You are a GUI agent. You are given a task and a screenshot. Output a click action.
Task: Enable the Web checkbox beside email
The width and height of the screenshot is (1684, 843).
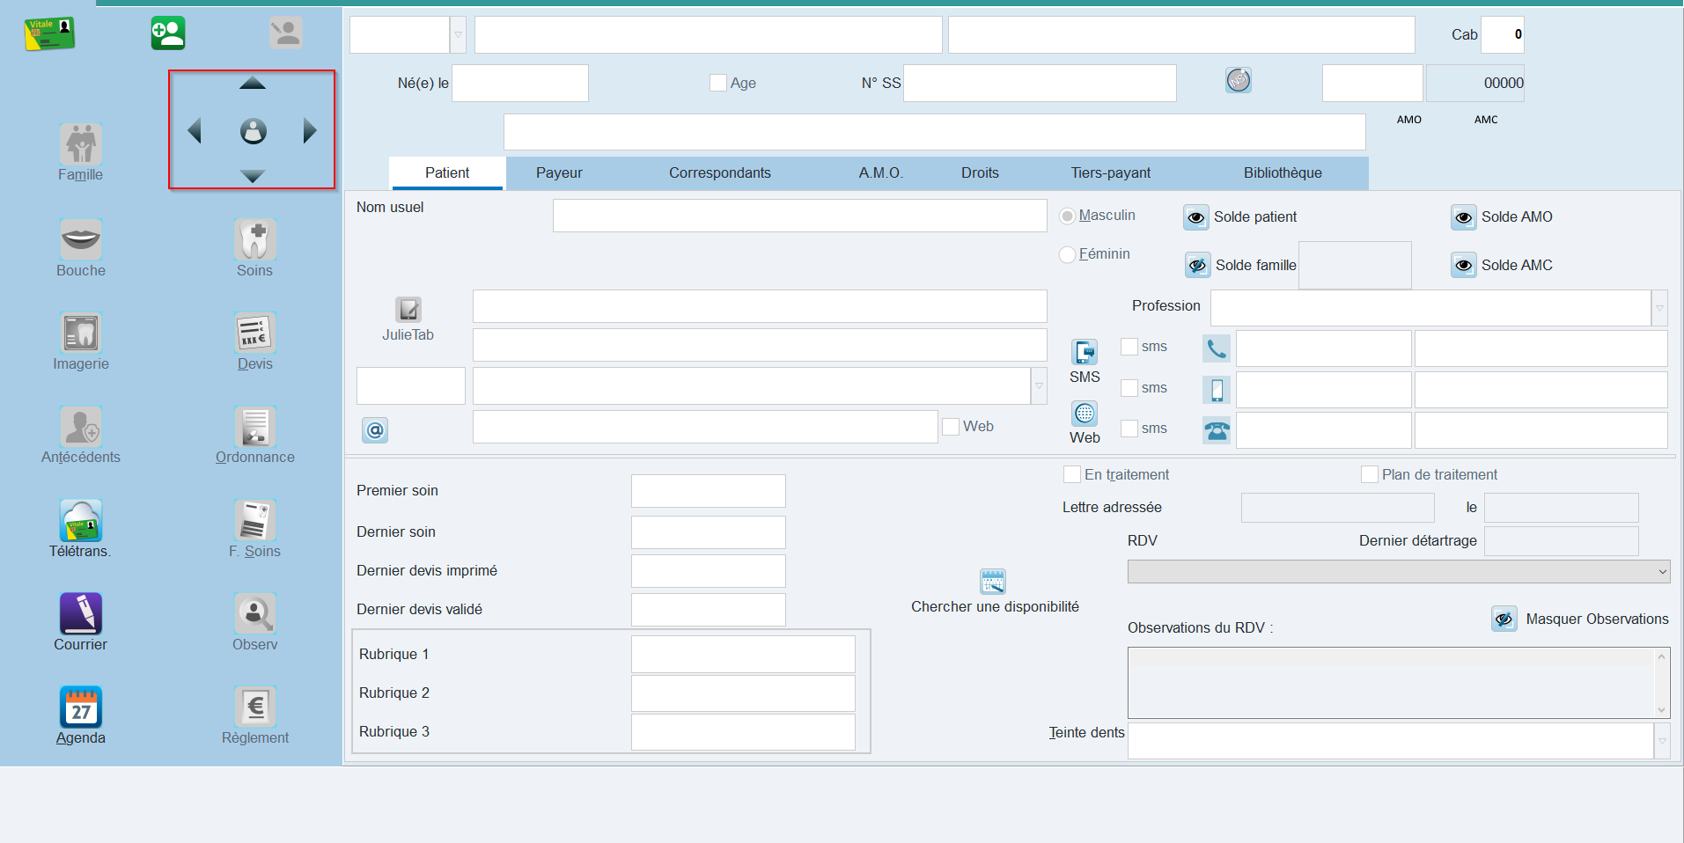click(951, 427)
